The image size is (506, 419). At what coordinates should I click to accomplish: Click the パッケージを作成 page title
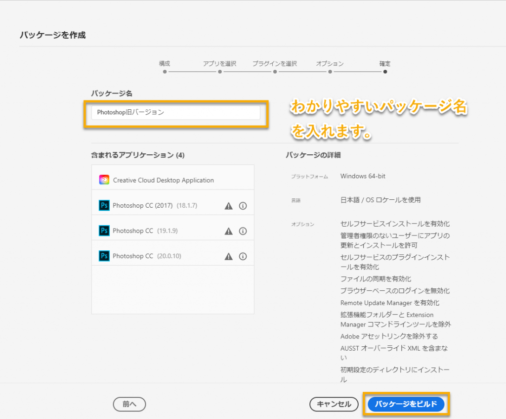52,35
